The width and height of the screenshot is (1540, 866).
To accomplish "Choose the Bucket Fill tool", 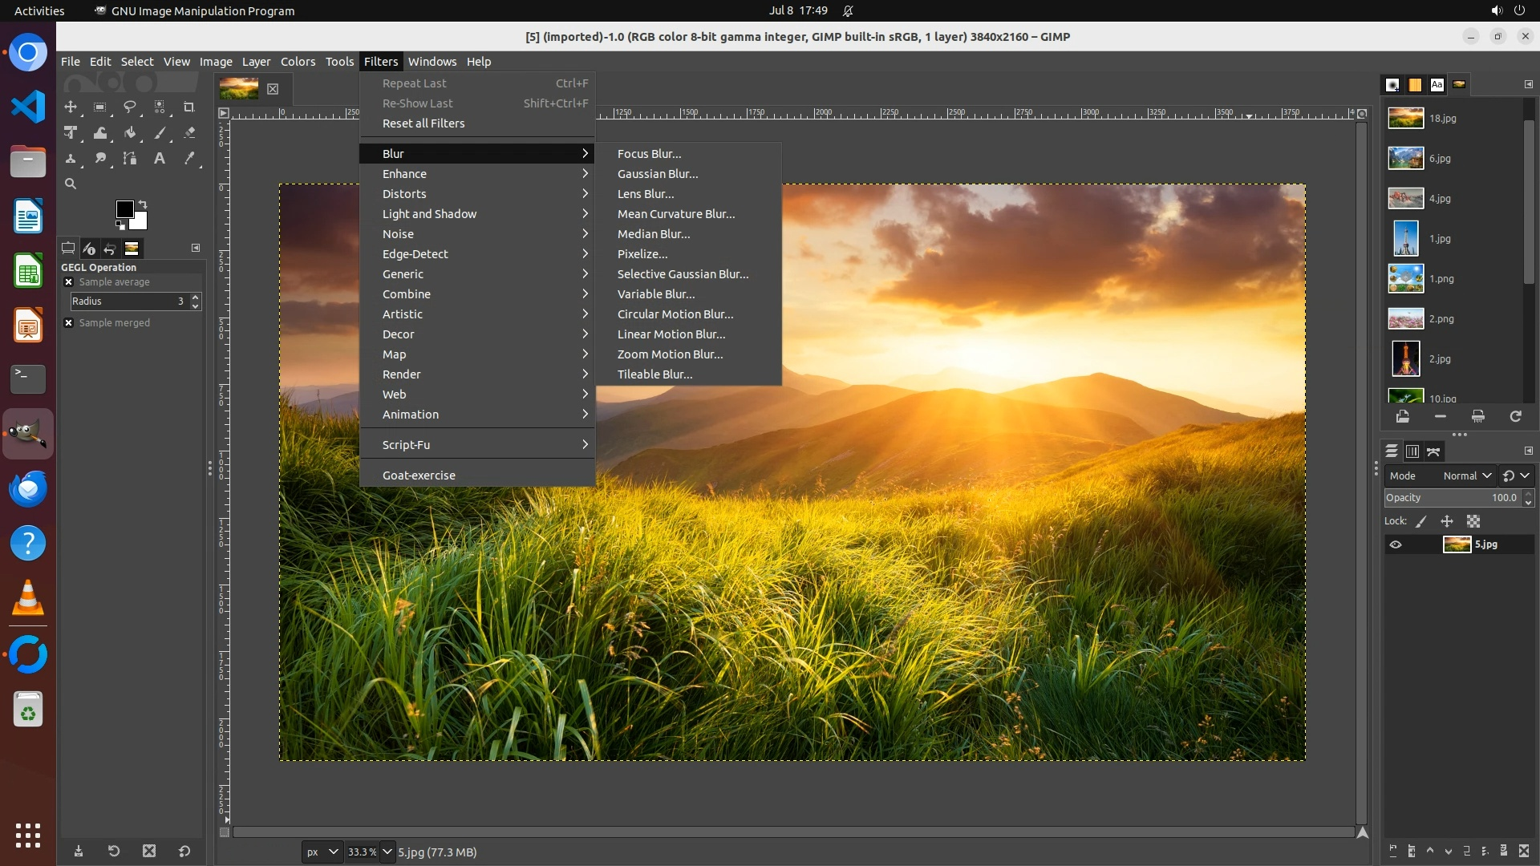I will [130, 133].
